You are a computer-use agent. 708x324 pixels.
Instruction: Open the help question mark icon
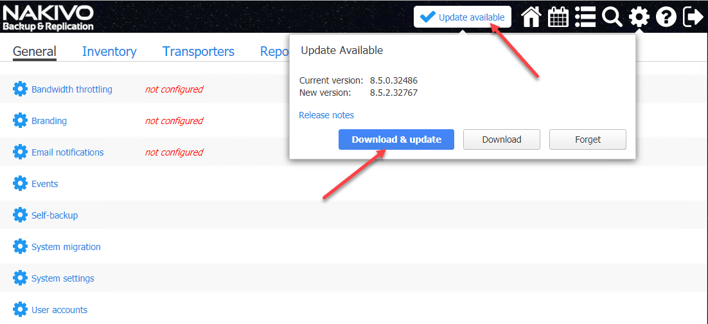pyautogui.click(x=666, y=17)
